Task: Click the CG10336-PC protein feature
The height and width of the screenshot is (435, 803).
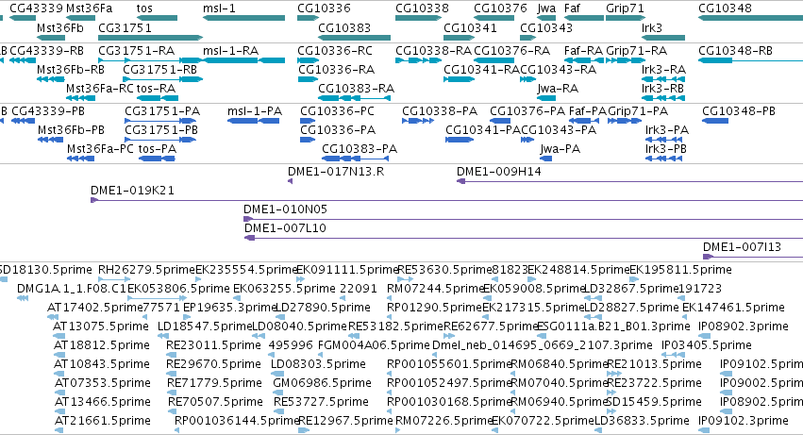Action: (308, 121)
